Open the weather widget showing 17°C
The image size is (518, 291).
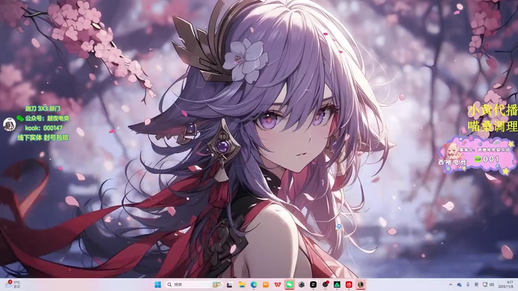coord(12,285)
